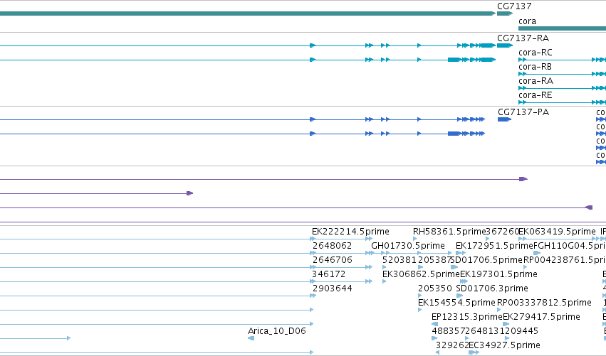Select the cora-RA transcript label

pos(536,81)
